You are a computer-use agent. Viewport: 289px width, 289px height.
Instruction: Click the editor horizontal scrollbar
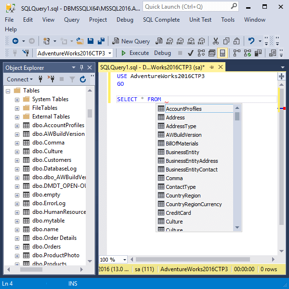point(193,259)
